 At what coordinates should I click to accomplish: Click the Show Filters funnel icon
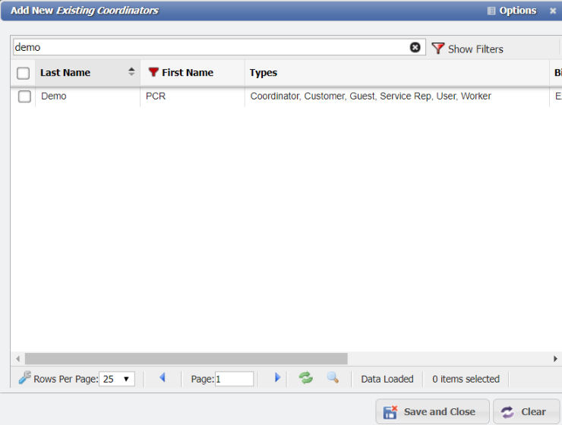tap(438, 49)
